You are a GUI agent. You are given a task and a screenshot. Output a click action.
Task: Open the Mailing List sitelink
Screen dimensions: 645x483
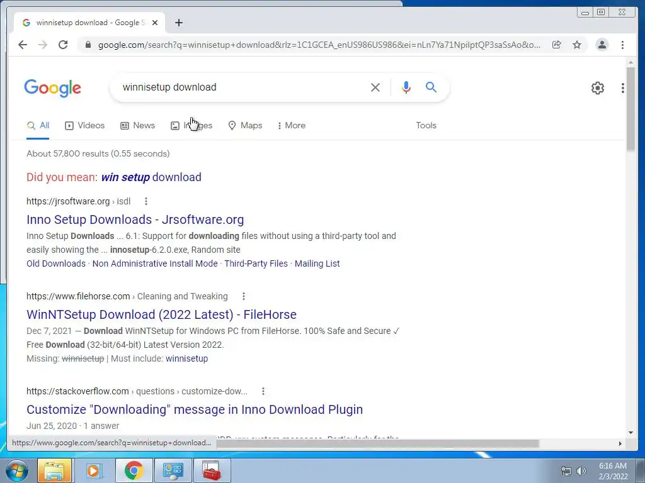click(317, 264)
